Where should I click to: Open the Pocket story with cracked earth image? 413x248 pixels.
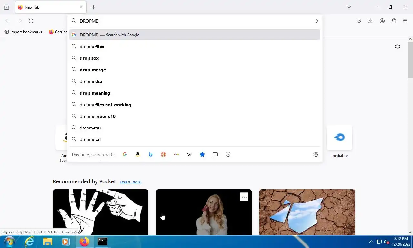(307, 212)
